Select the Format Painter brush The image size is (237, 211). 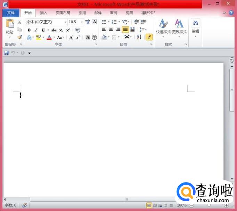[x=19, y=37]
